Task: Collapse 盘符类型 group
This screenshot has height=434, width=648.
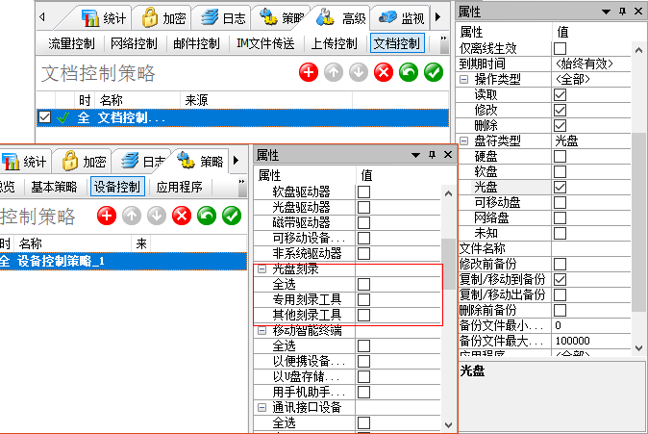Action: pyautogui.click(x=464, y=141)
